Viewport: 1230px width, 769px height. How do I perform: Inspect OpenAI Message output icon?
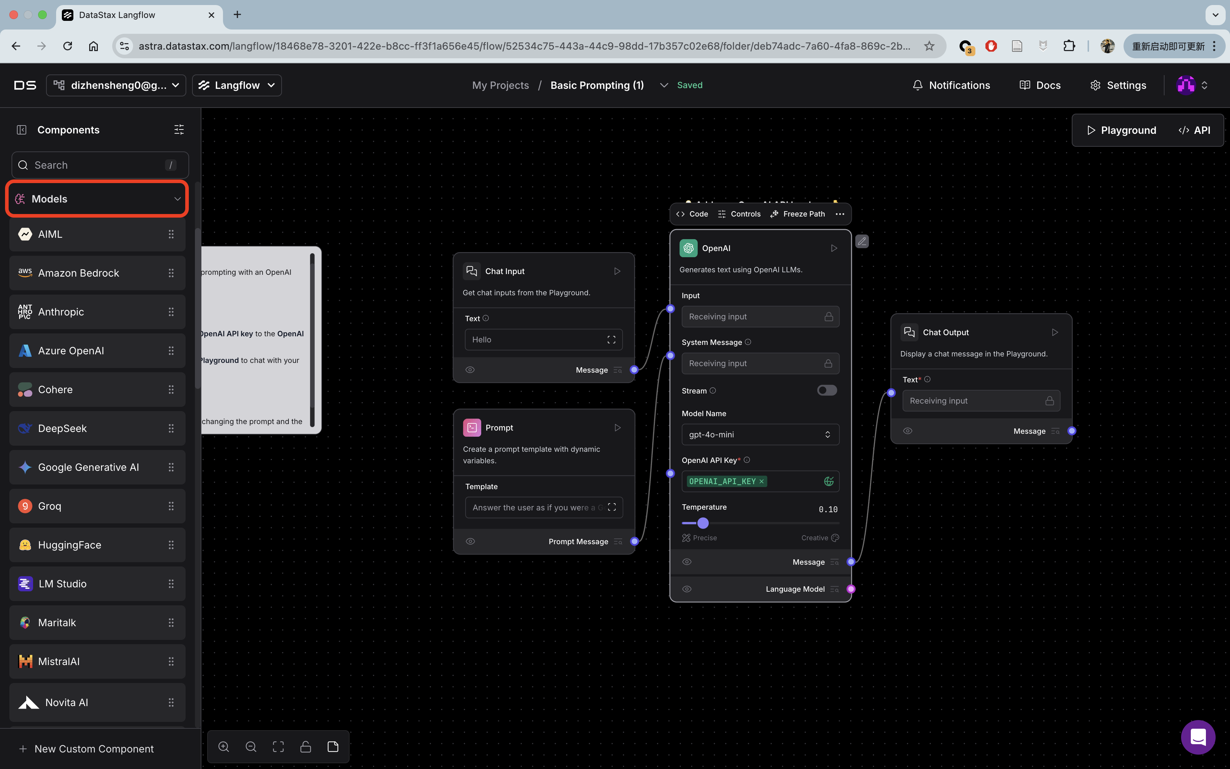[x=834, y=562]
